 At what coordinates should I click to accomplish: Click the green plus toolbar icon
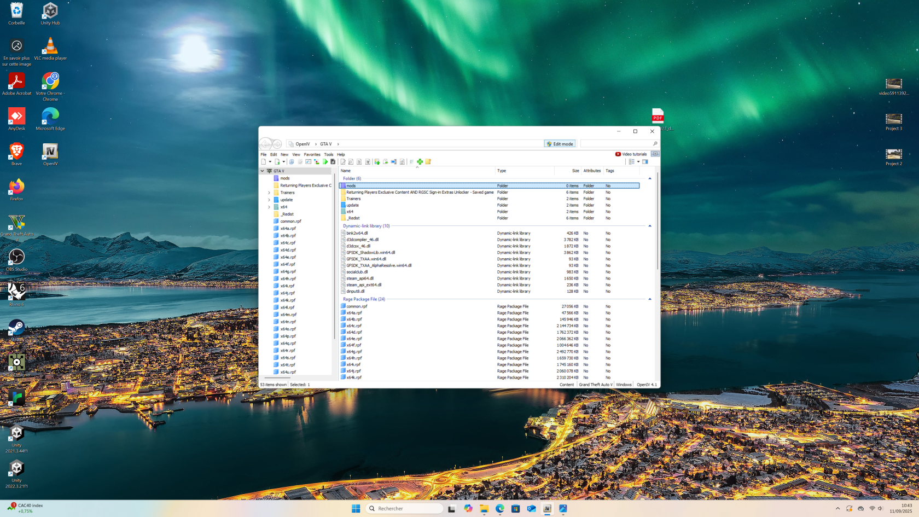point(420,162)
